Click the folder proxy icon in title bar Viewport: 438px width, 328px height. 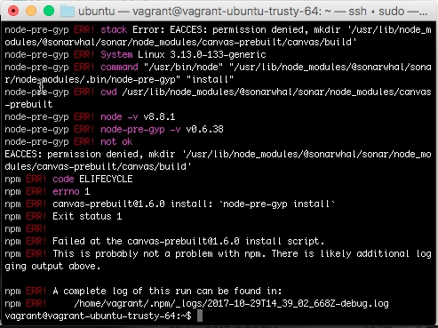[68, 12]
